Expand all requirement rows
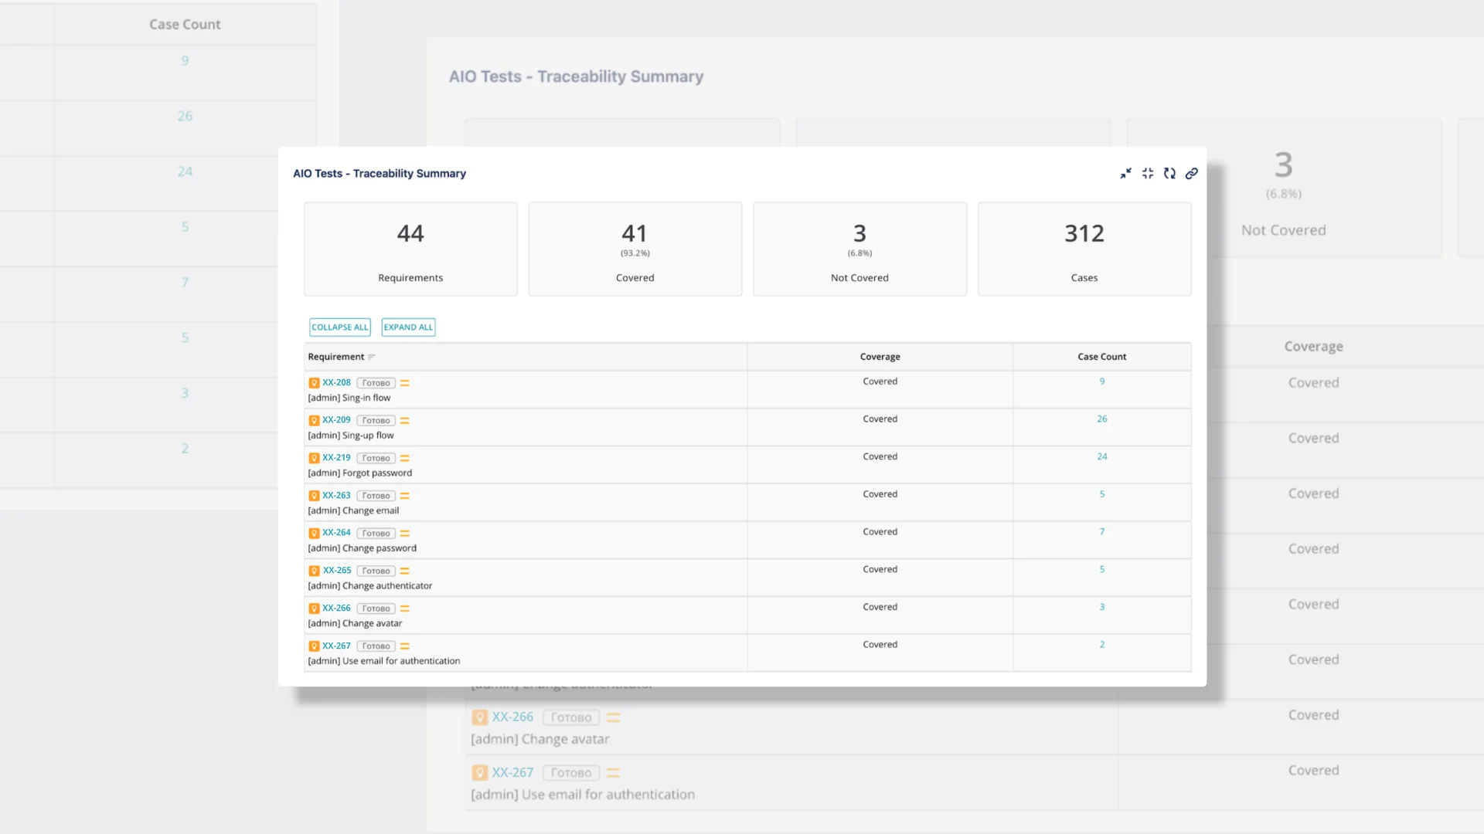 [x=408, y=327]
